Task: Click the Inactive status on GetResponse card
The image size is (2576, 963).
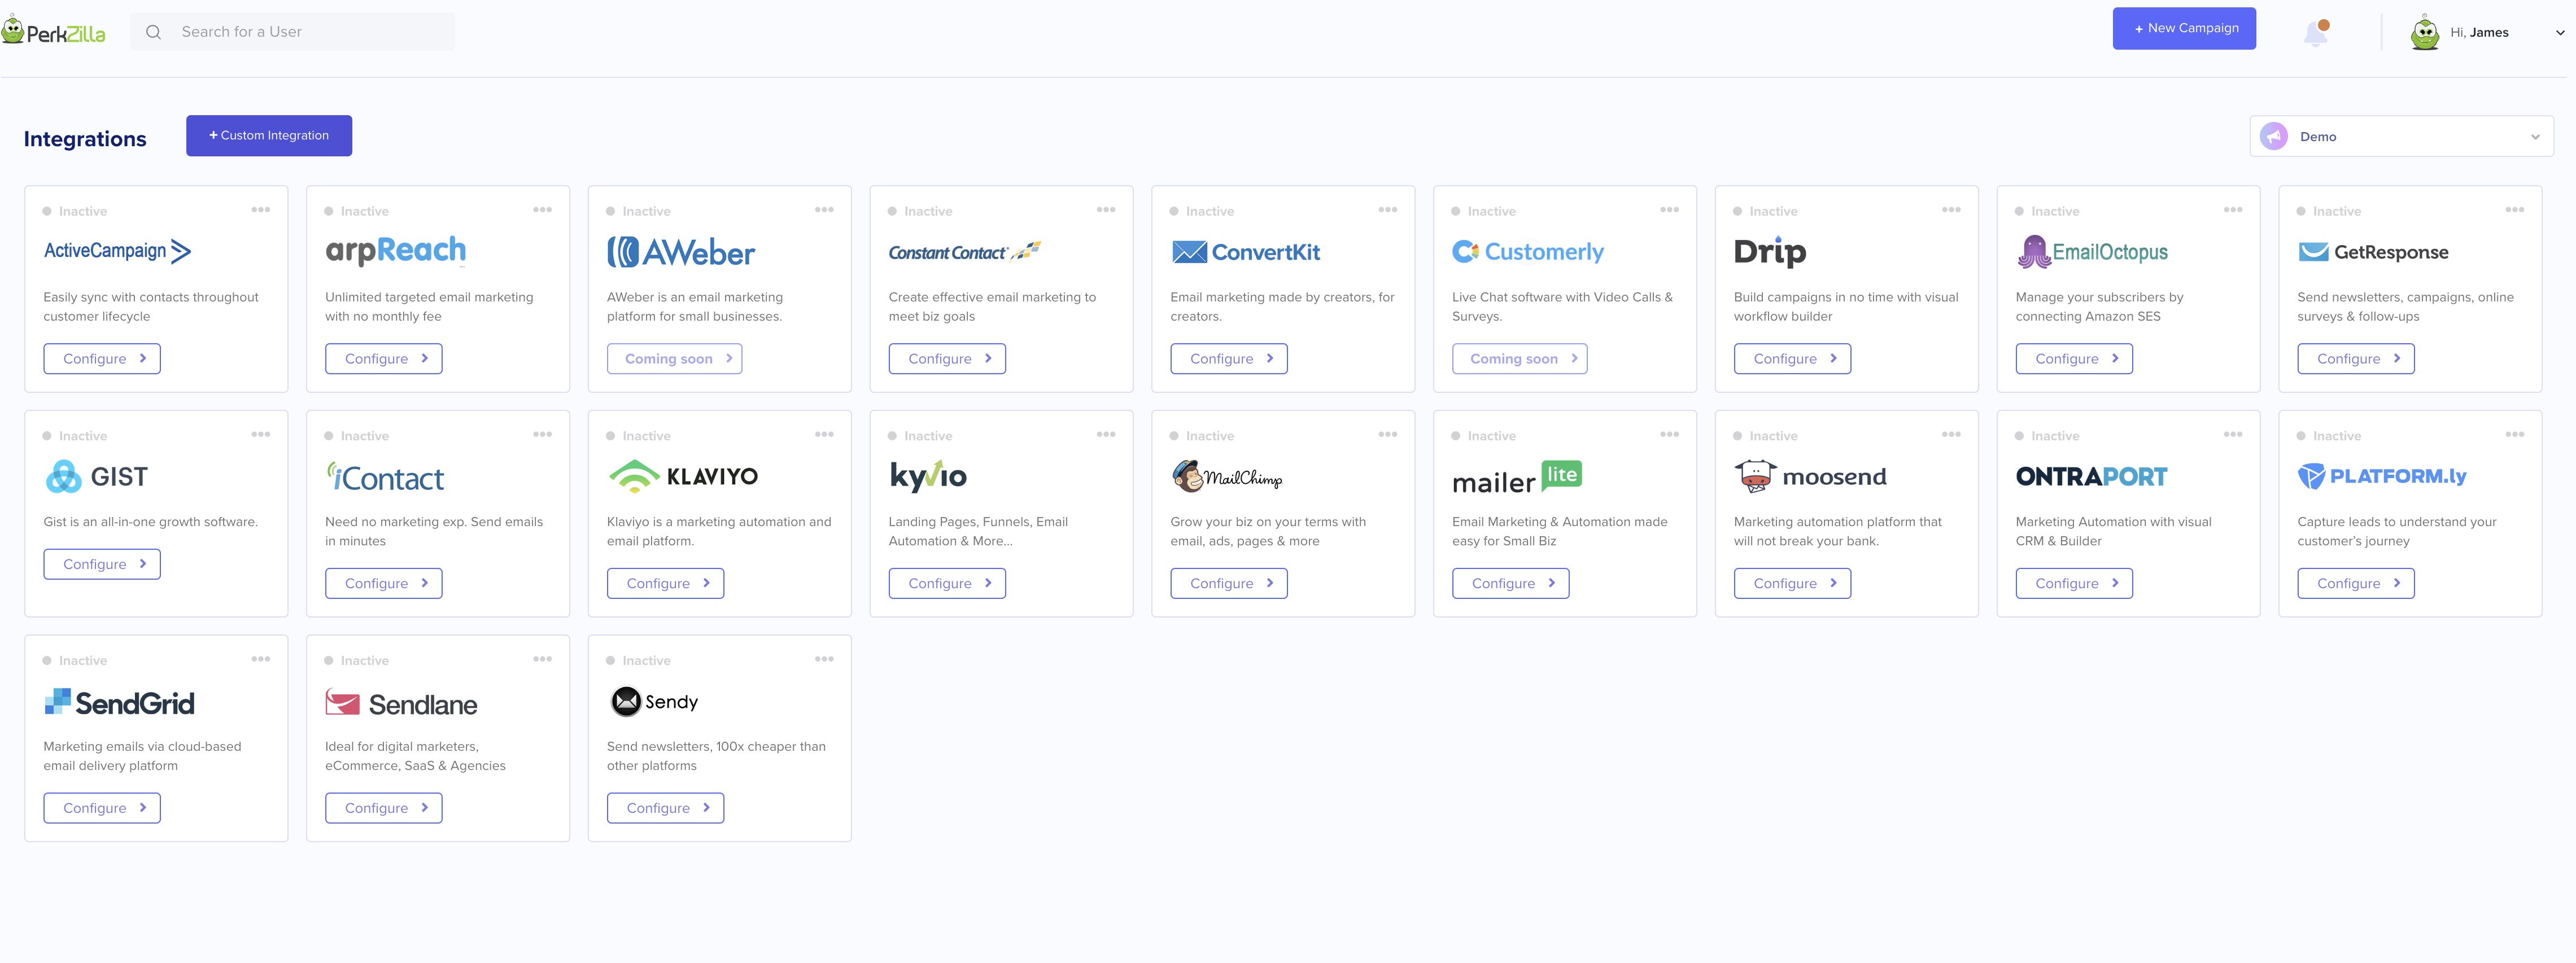Action: pyautogui.click(x=2329, y=212)
